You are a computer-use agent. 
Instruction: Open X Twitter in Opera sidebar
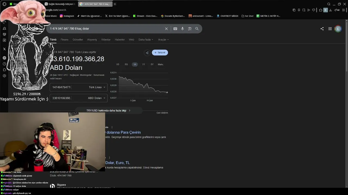pos(4,49)
